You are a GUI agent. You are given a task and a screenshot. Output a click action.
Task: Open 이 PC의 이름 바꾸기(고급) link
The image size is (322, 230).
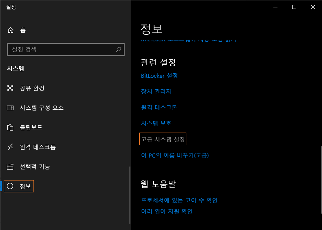click(x=175, y=155)
